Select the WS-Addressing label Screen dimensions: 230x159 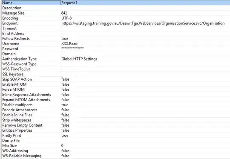(15, 151)
